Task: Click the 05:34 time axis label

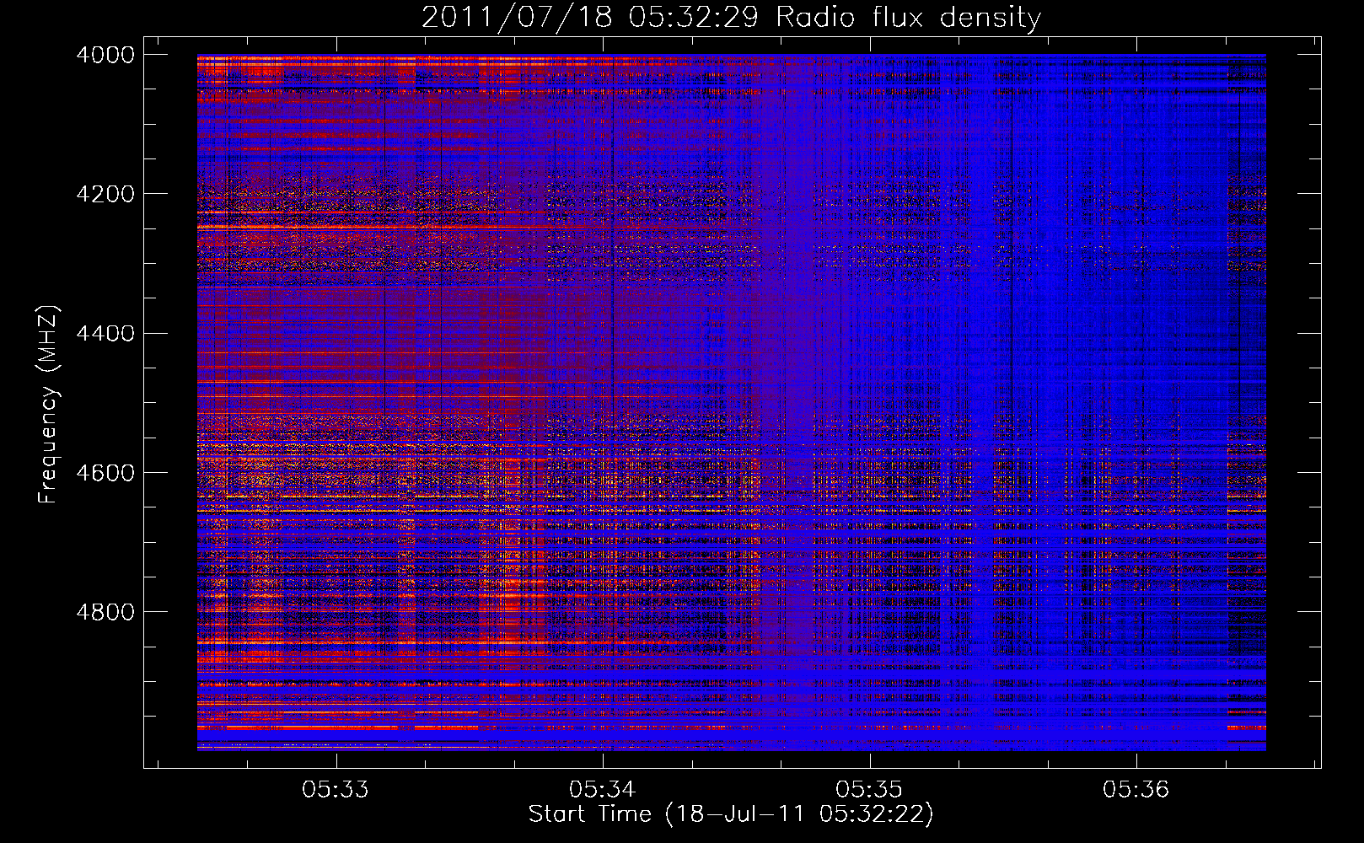Action: point(602,790)
